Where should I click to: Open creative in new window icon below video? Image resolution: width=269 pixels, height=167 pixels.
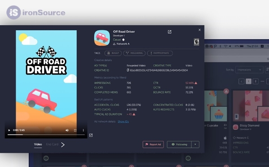click(x=91, y=135)
